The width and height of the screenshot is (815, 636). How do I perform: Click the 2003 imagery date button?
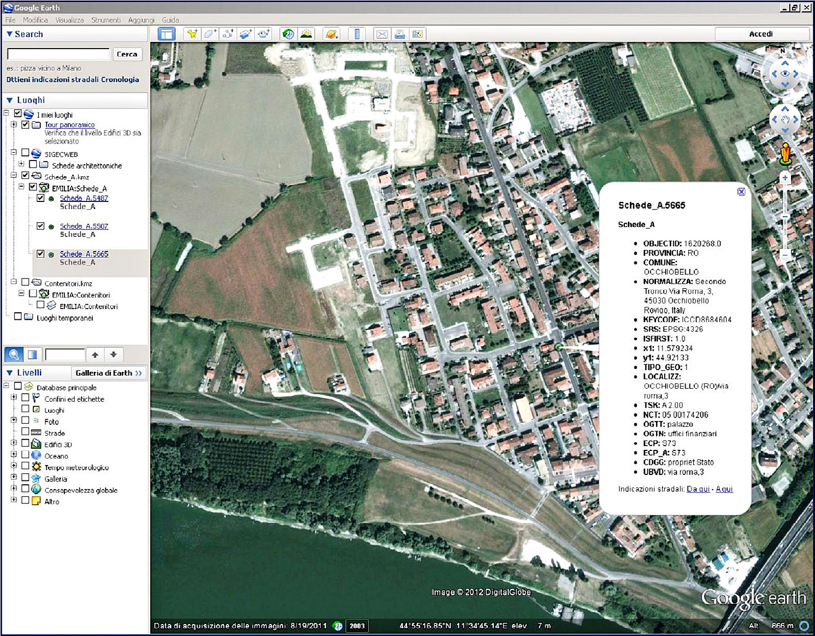[x=357, y=626]
